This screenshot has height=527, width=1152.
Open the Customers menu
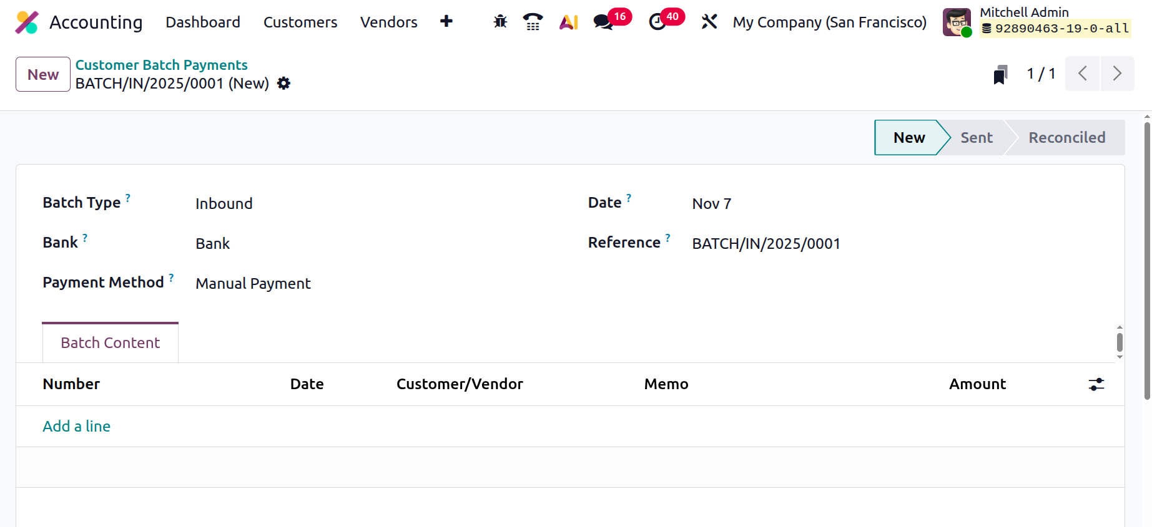pos(300,22)
